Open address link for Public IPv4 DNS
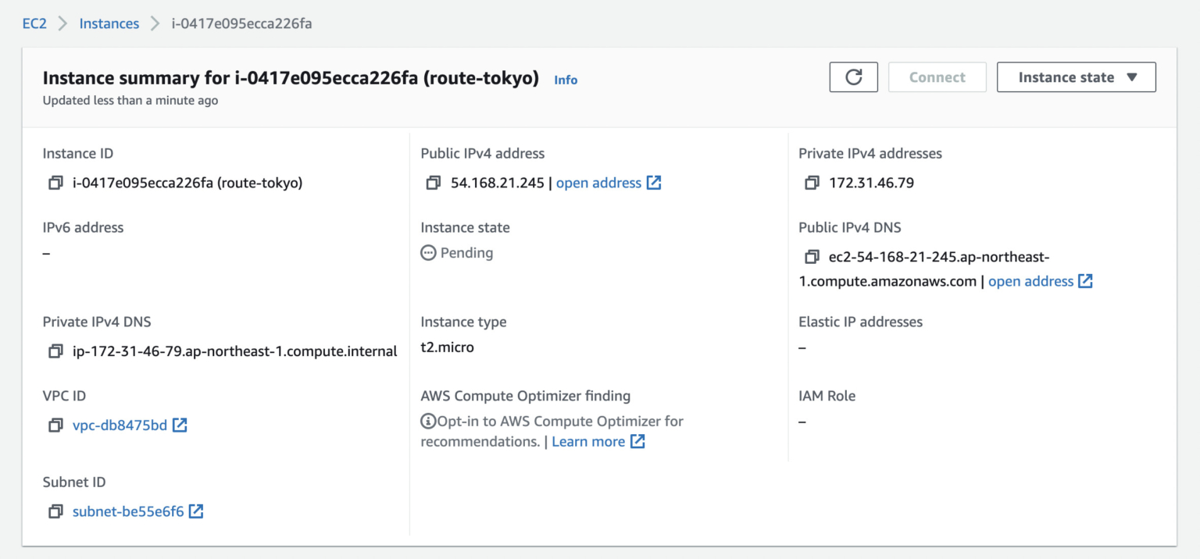1200x559 pixels. point(1039,281)
